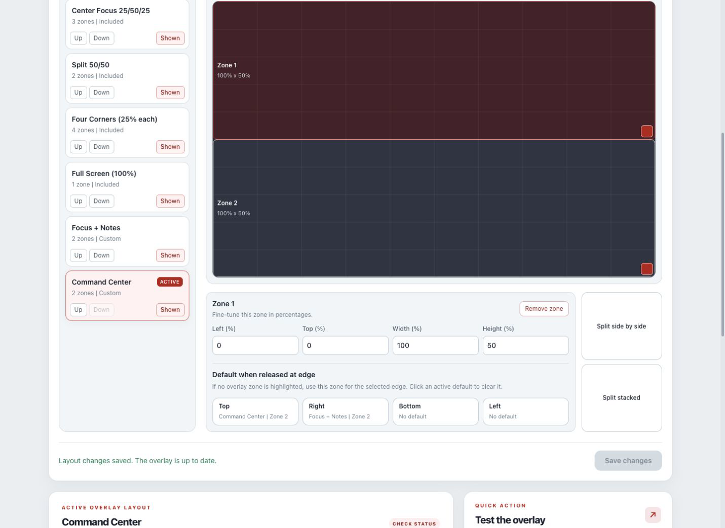The width and height of the screenshot is (725, 528).
Task: Toggle Shown on Command Center layout
Action: pyautogui.click(x=170, y=310)
